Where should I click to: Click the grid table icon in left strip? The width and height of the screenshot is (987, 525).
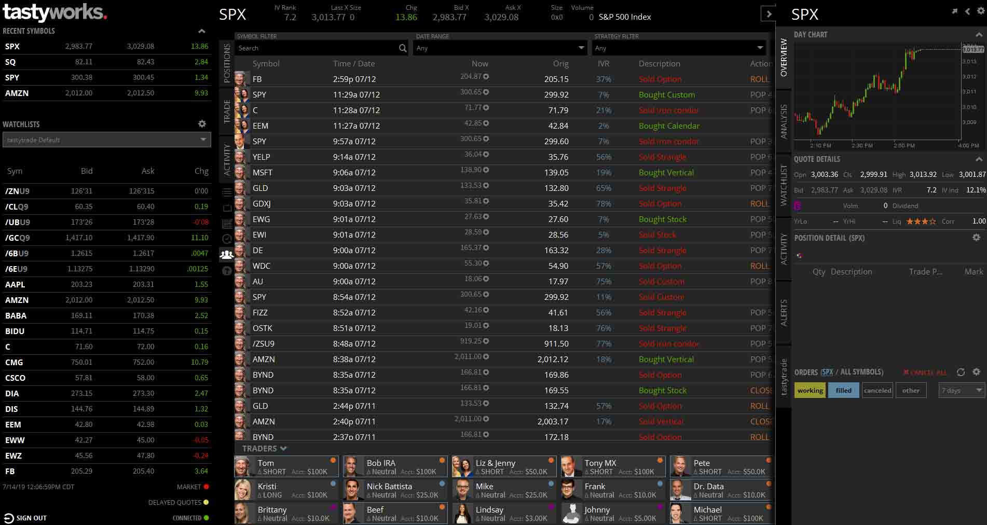coord(227,224)
